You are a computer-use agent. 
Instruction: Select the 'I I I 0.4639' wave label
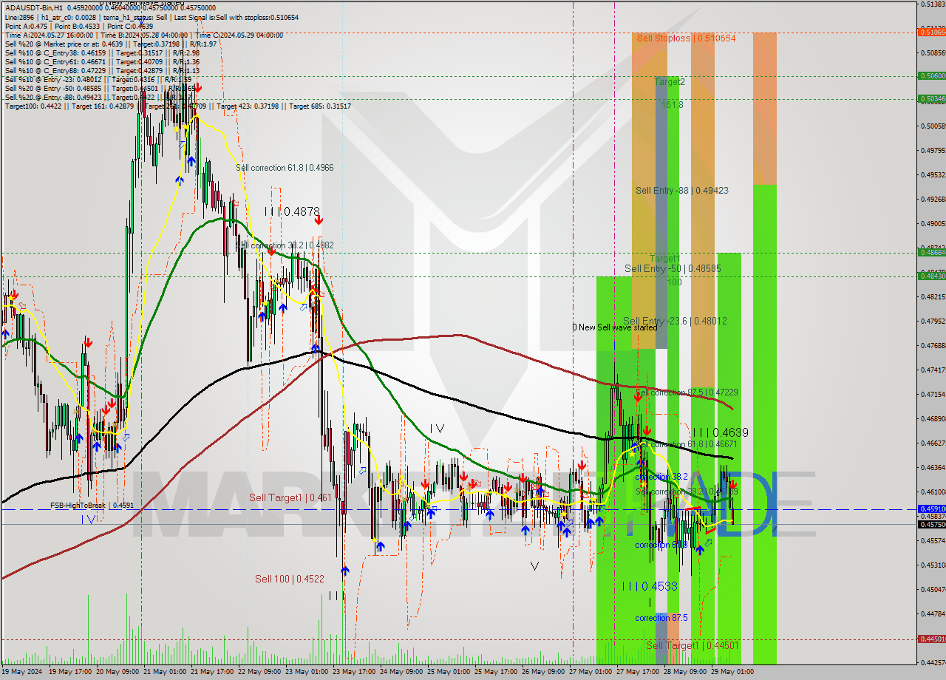721,432
